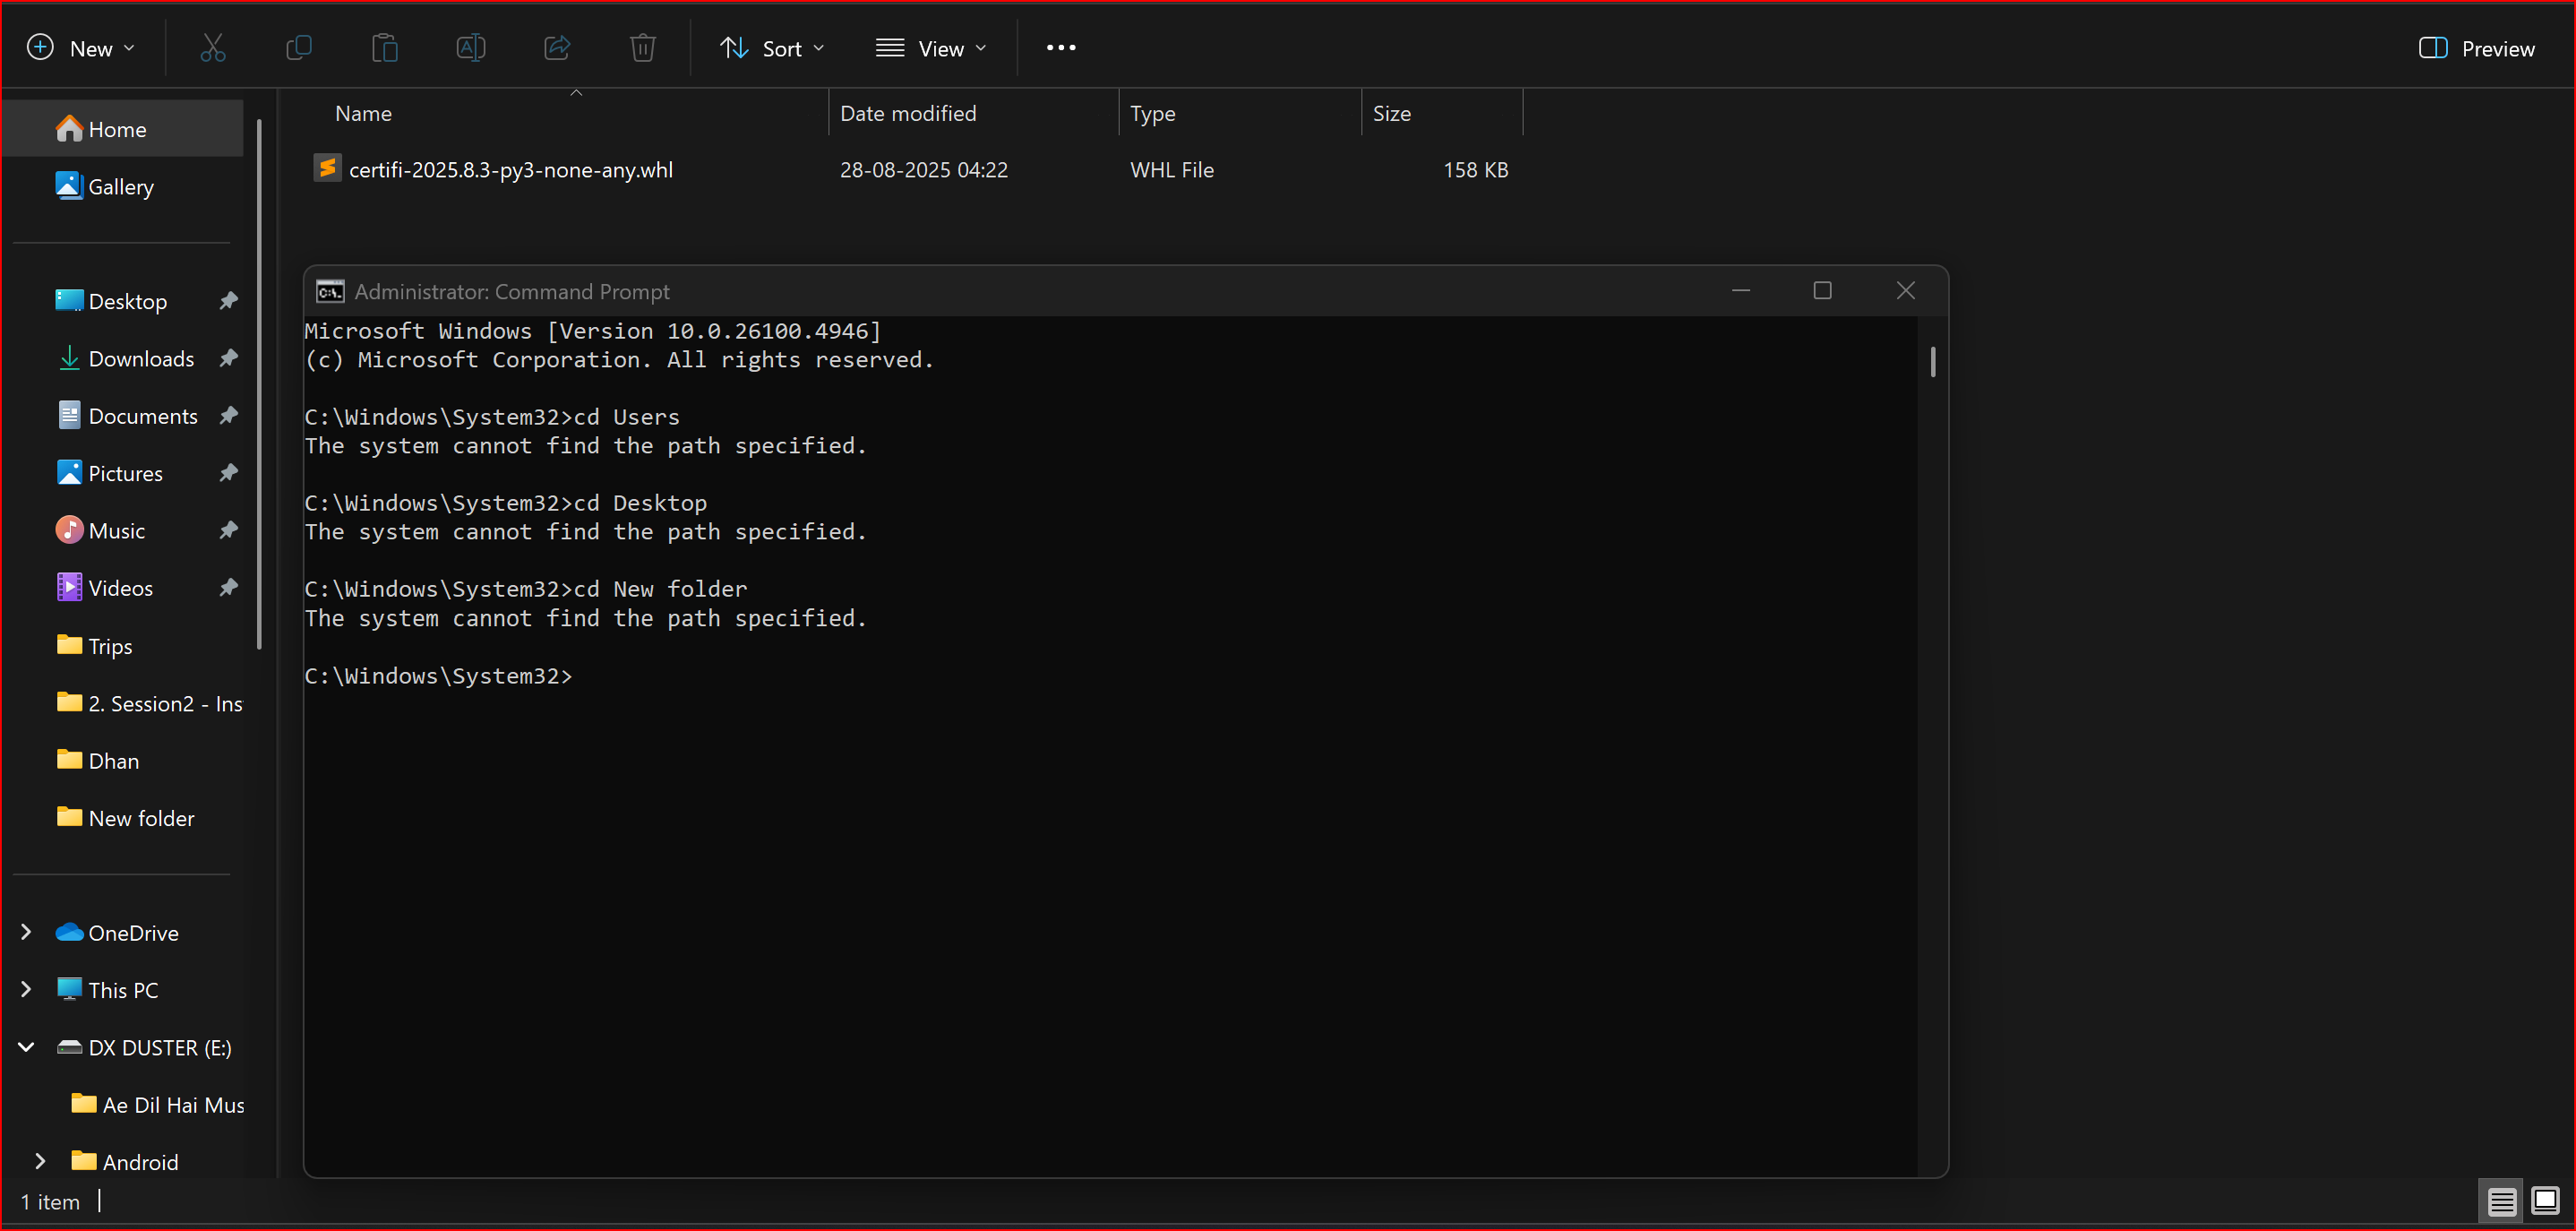The width and height of the screenshot is (2576, 1231).
Task: Click the Command Prompt title bar icon
Action: coord(330,292)
